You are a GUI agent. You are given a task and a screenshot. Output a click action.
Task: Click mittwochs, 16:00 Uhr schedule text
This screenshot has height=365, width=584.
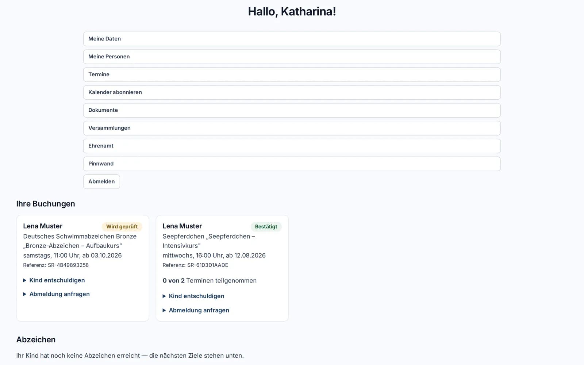pos(214,255)
